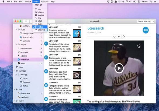The height and width of the screenshot is (111, 159).
Task: Collapse the Music folder
Action: (16, 30)
